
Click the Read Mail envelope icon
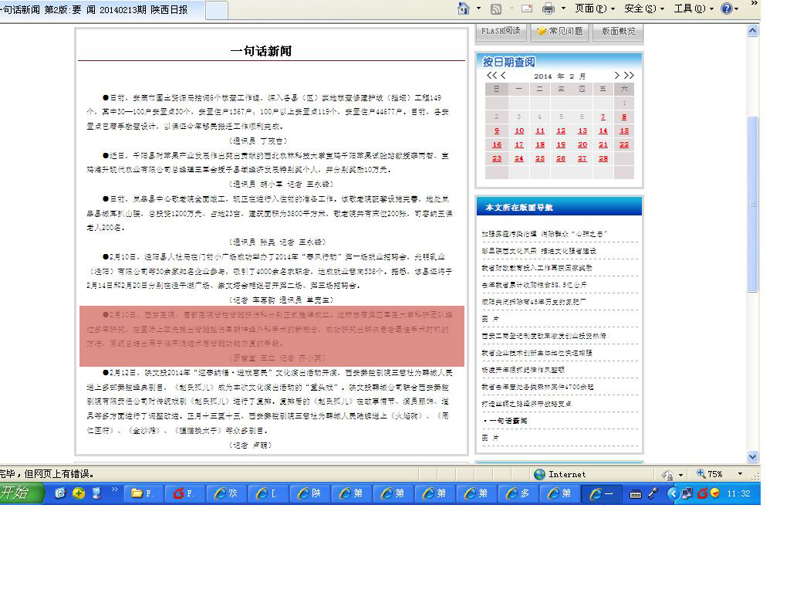click(527, 8)
